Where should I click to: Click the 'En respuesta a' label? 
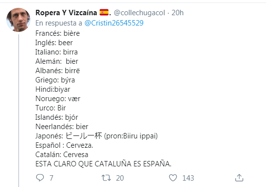59,23
